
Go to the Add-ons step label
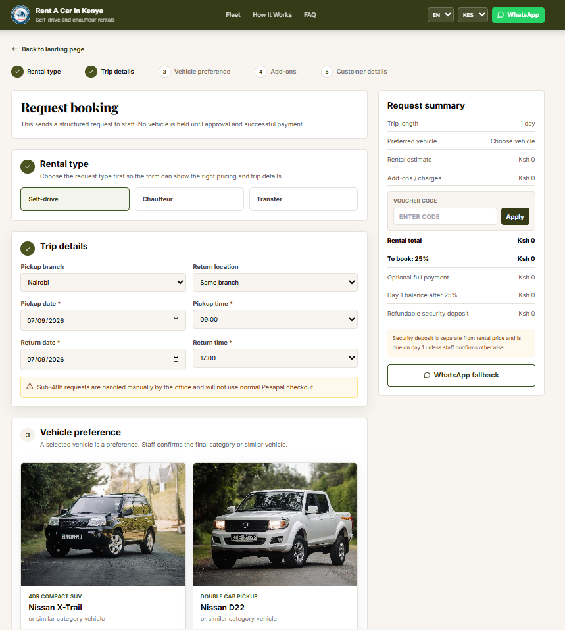[x=283, y=72]
